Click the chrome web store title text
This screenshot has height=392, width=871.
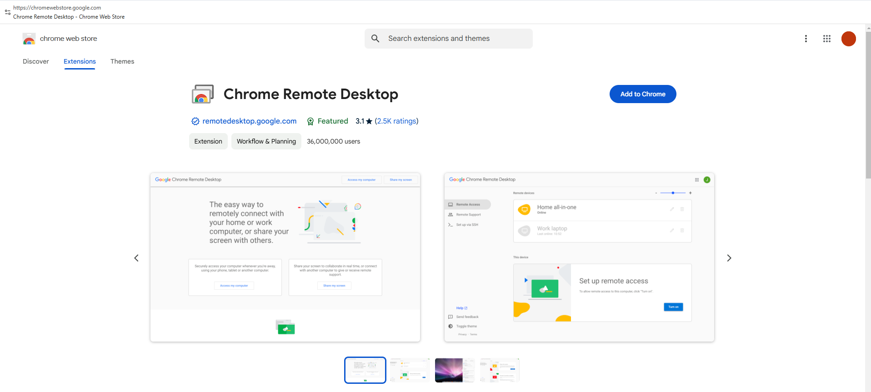pos(69,39)
